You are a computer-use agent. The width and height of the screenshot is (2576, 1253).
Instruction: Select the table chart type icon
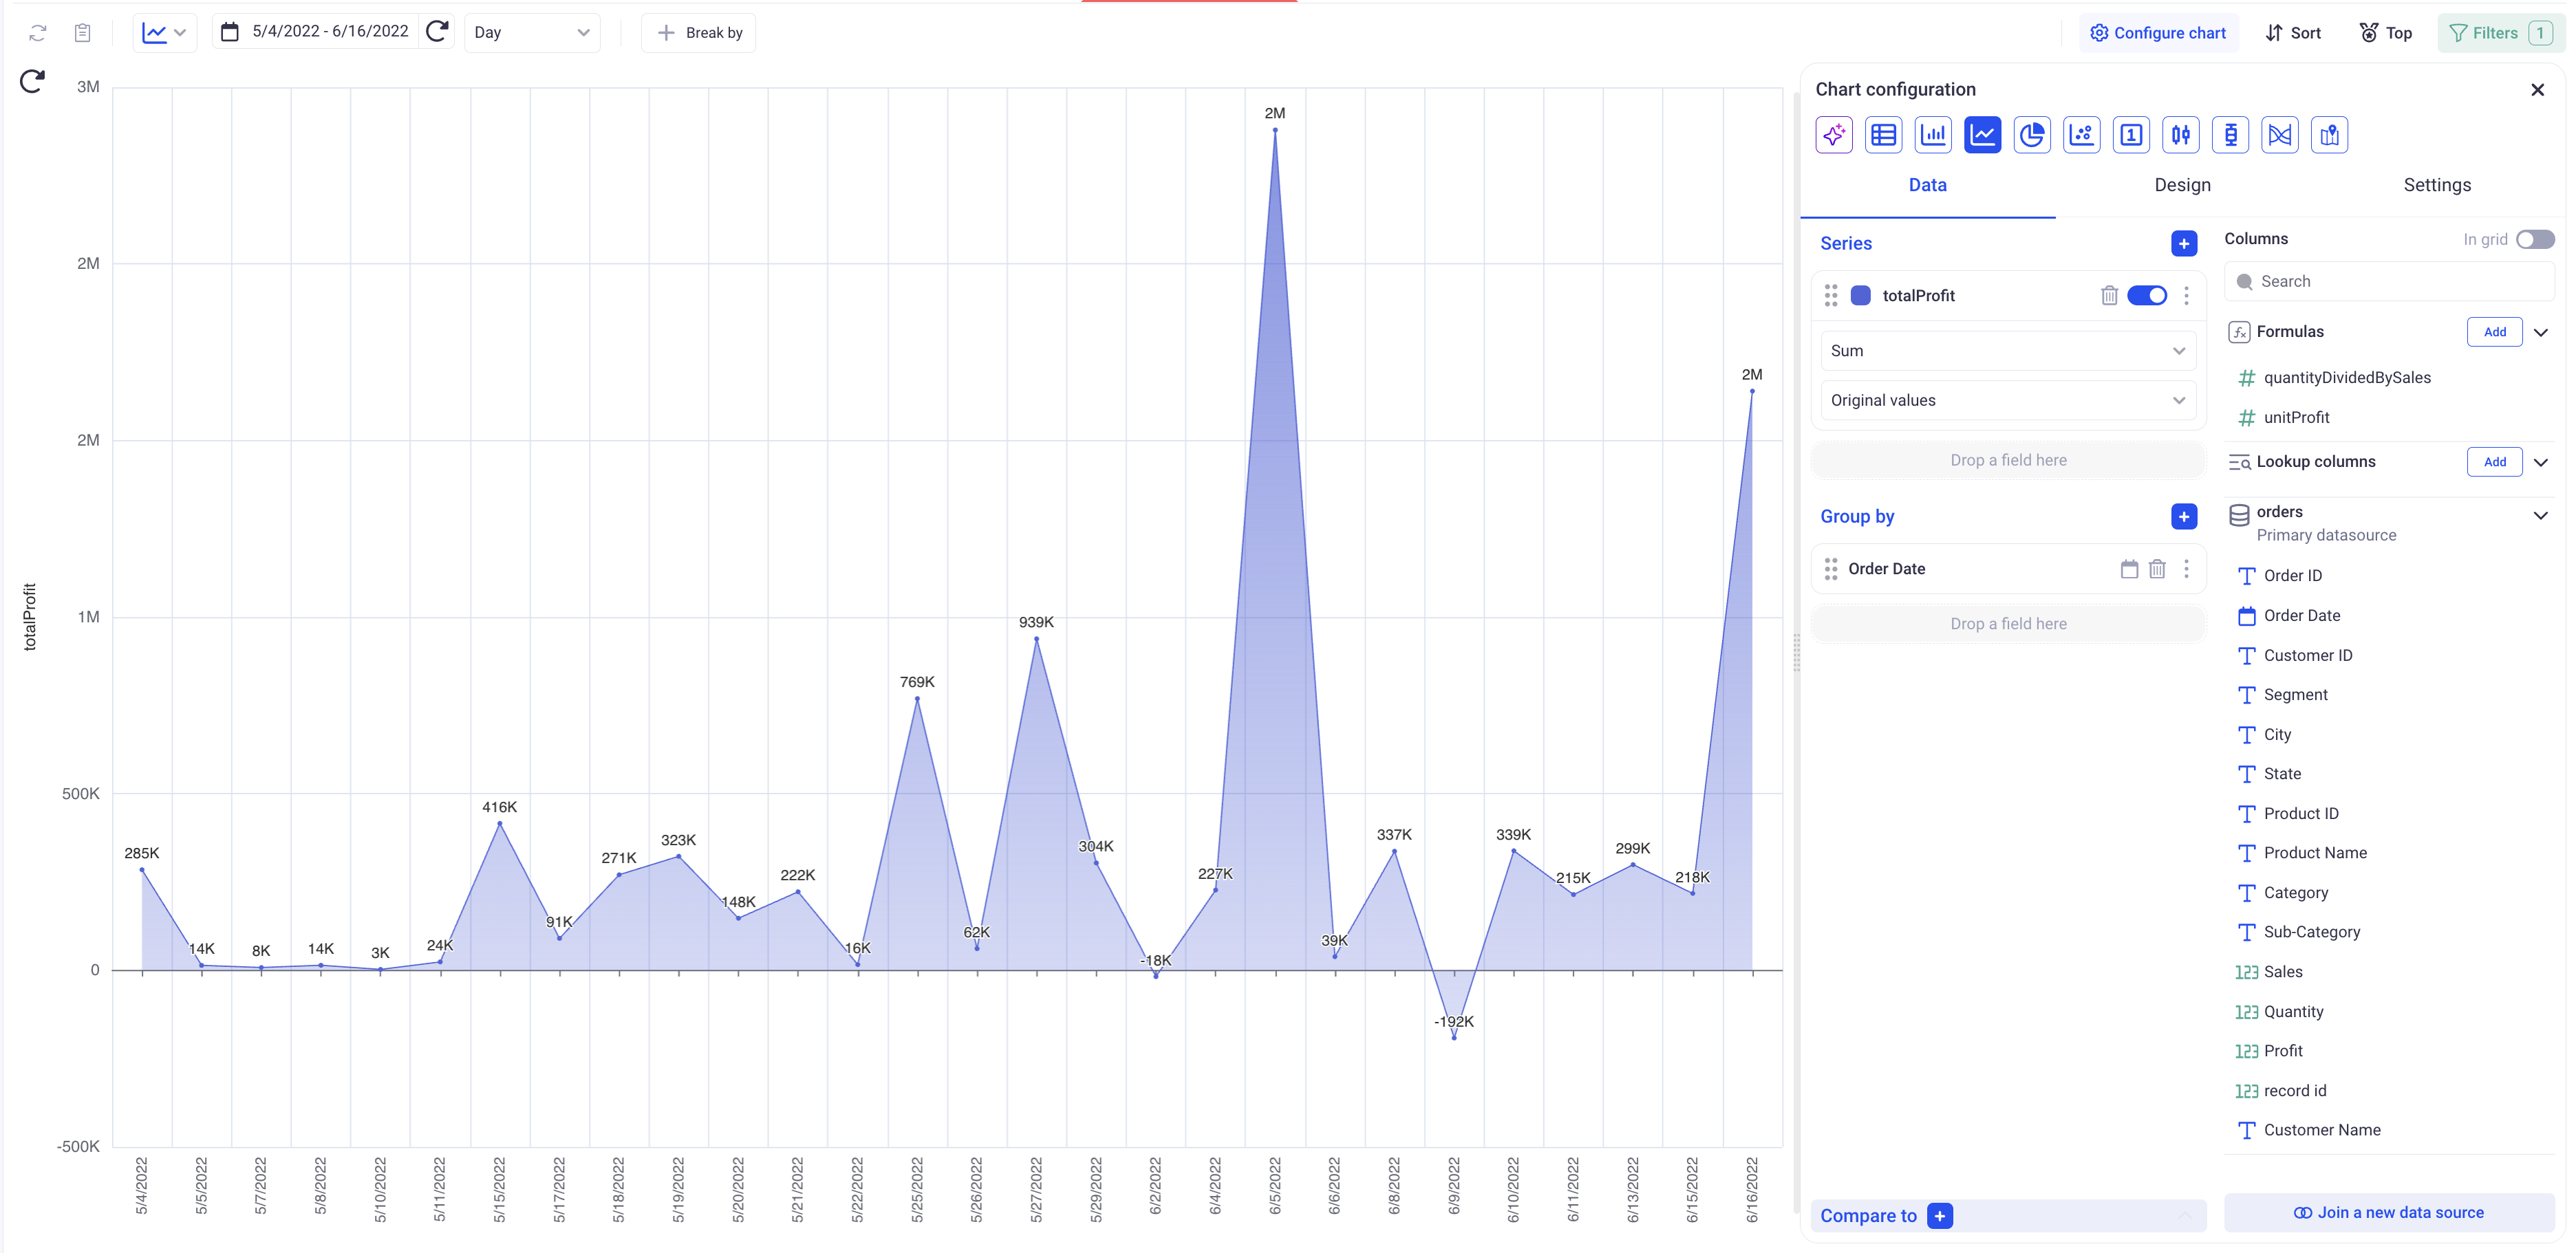pos(1883,135)
